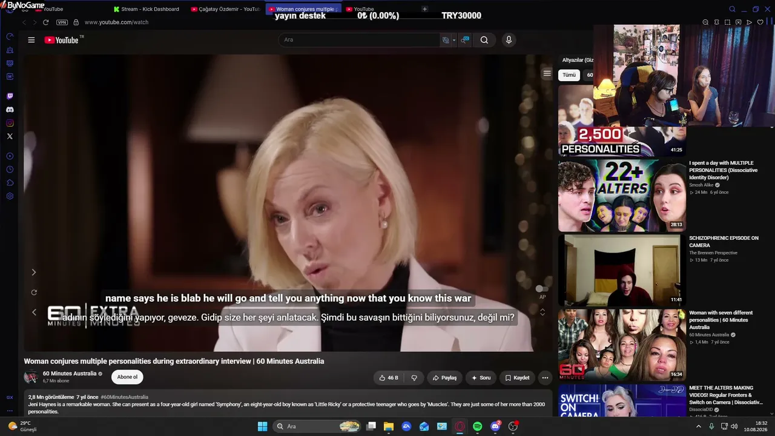The width and height of the screenshot is (775, 436).
Task: Click the VPN badge in address bar
Action: point(62,22)
